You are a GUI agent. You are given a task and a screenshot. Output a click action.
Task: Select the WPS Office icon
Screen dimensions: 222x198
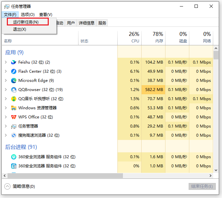coord(14,117)
